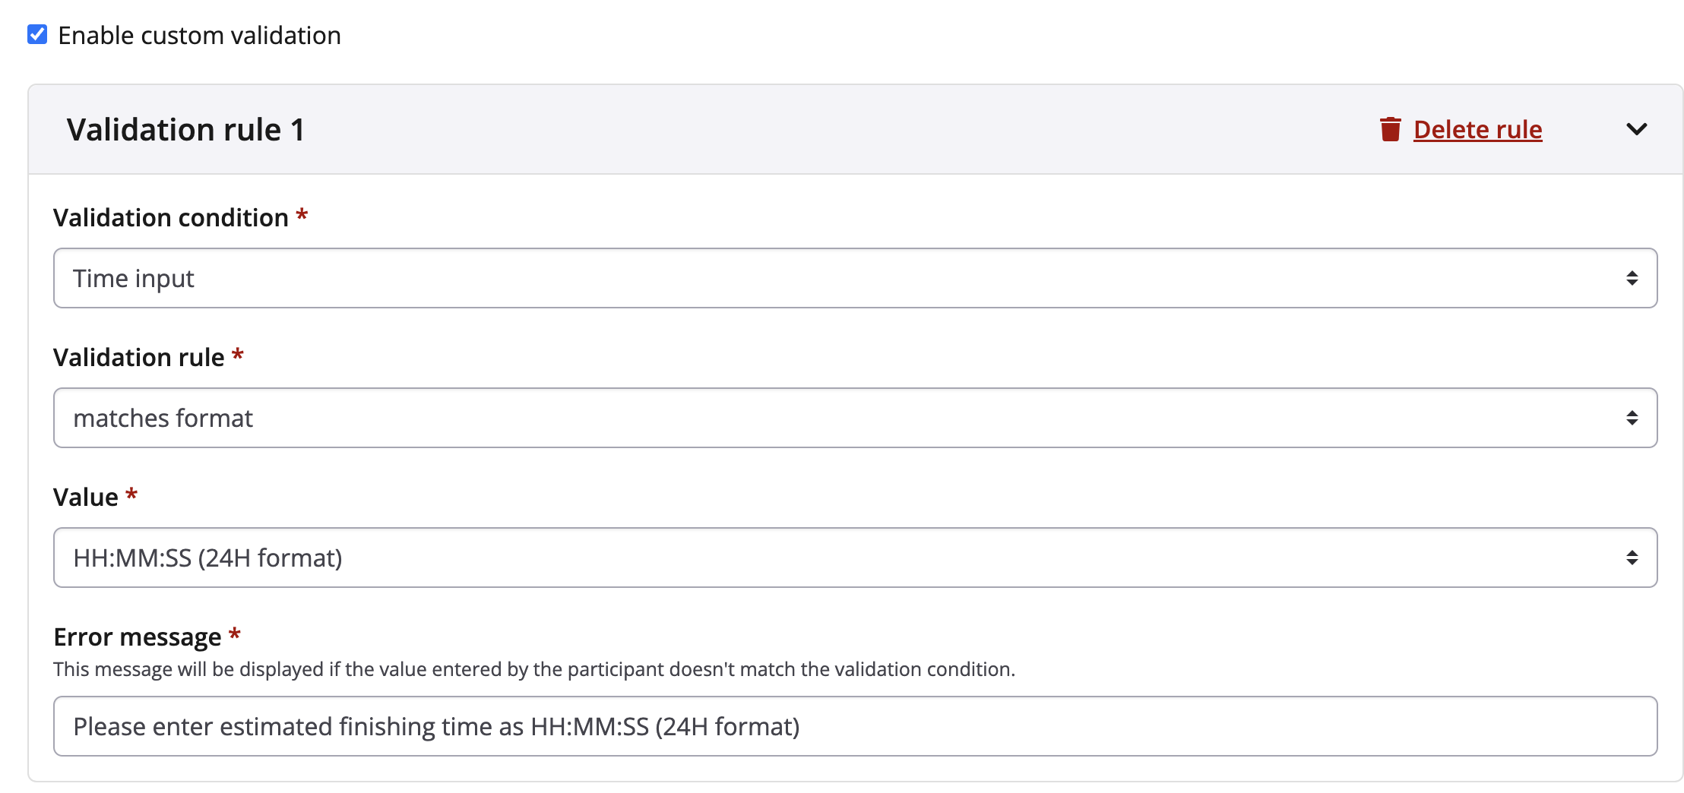Click the arrows icon on matches format select
Screen dimensions: 1684x793
coord(1632,418)
